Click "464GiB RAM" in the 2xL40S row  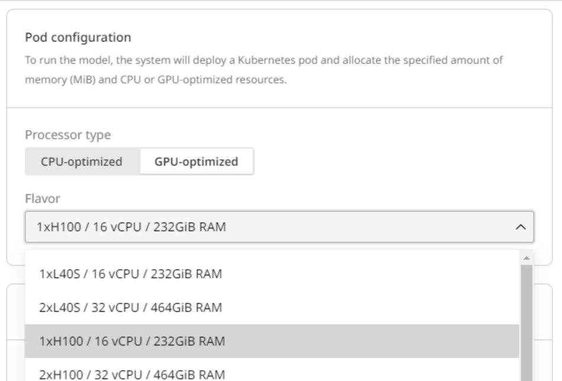pos(199,308)
